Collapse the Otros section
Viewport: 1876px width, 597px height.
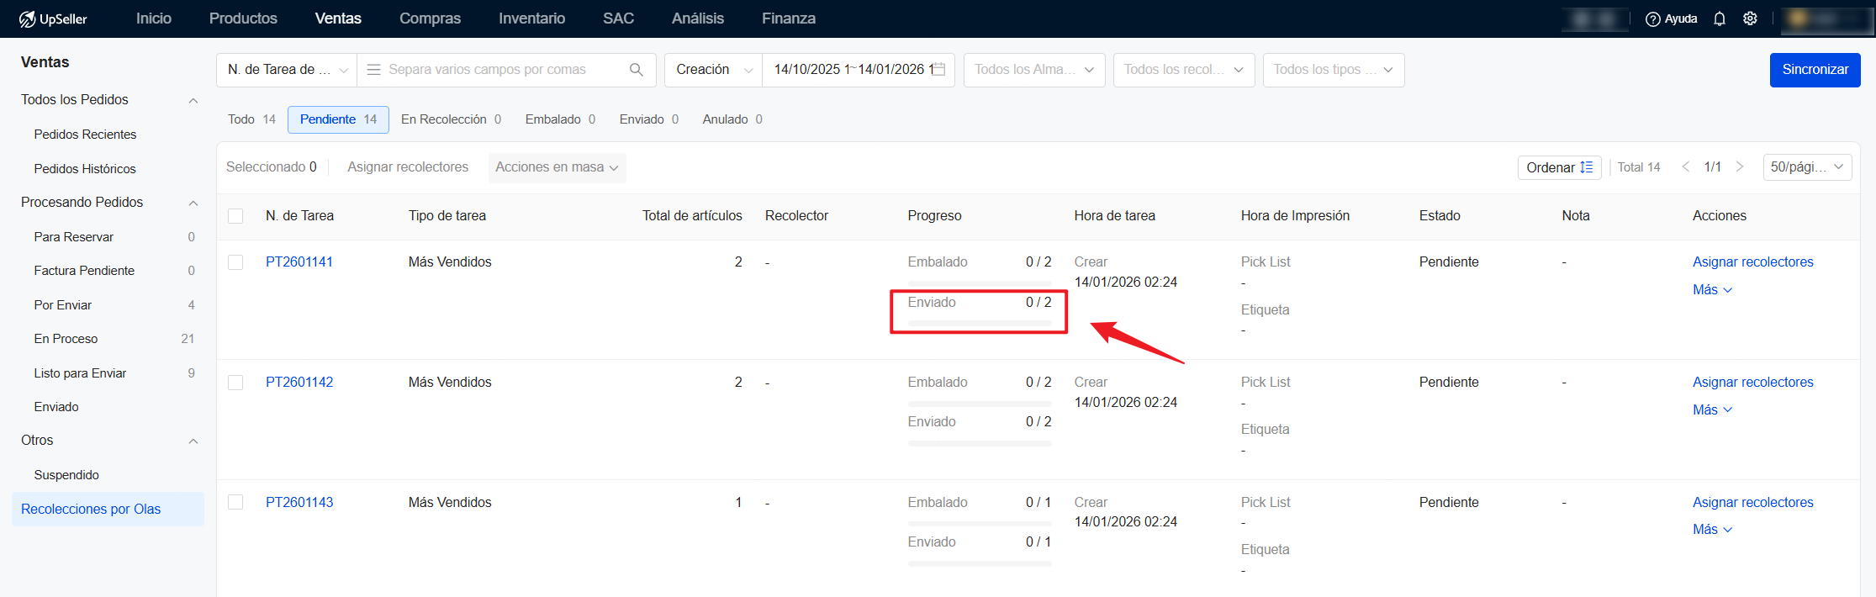pos(193,441)
